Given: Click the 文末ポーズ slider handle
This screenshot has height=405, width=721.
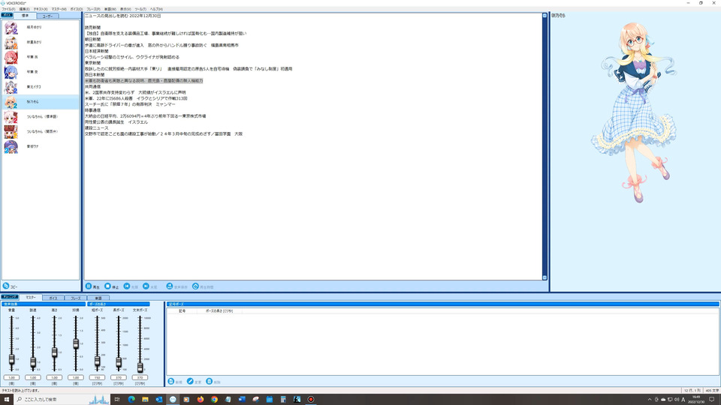Looking at the screenshot, I should click(x=140, y=367).
